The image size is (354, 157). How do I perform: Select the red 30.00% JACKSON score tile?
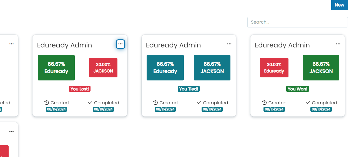point(103,68)
